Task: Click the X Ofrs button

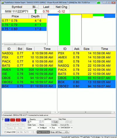Action: tap(22, 125)
